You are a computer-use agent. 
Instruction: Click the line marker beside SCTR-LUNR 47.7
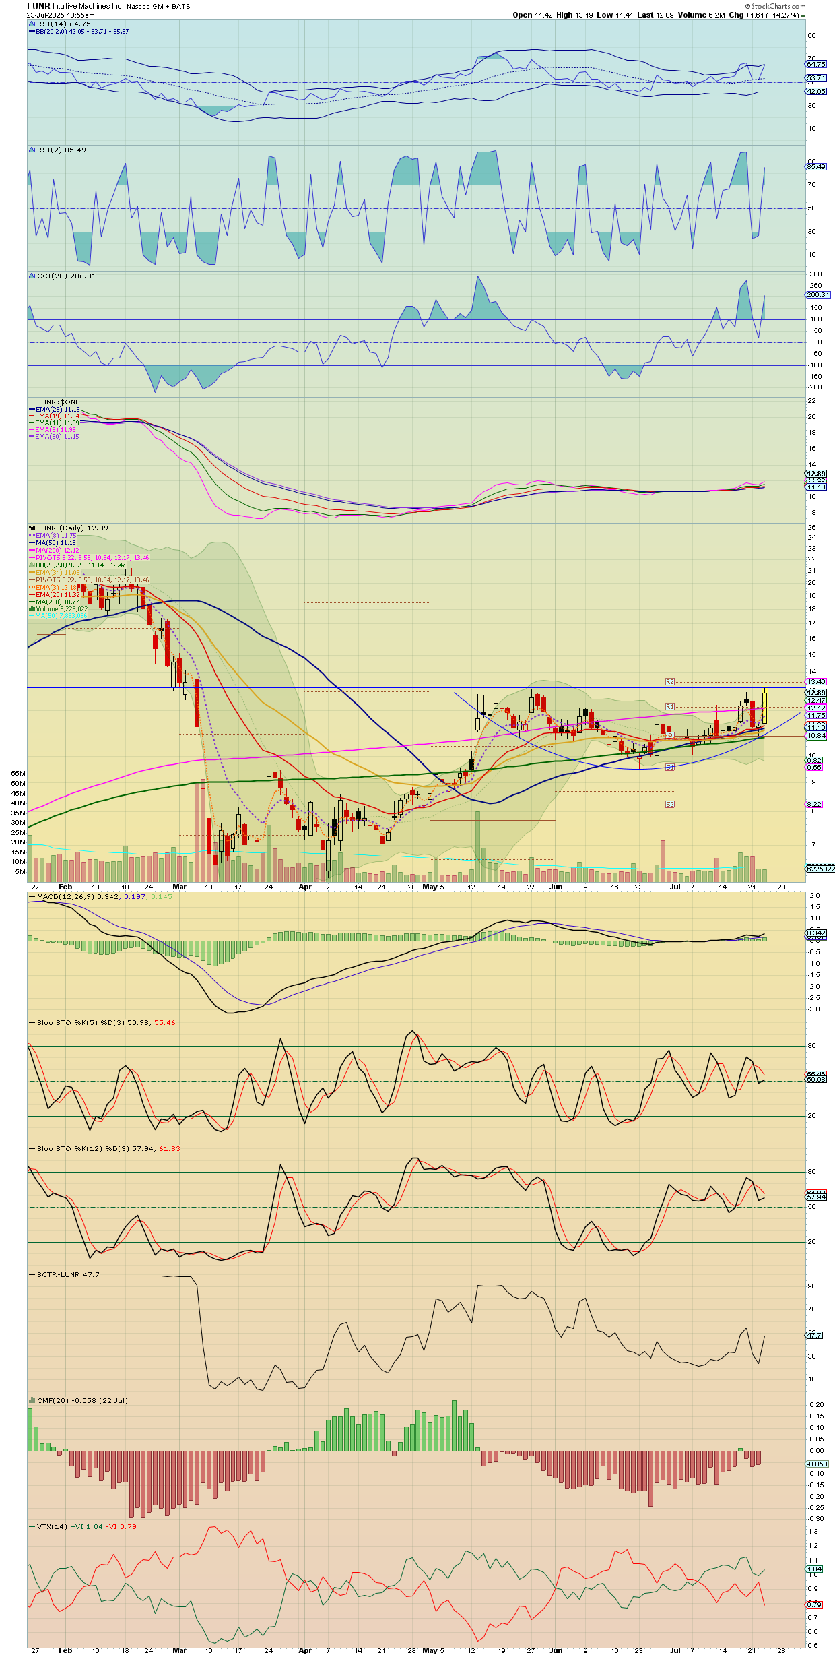pos(32,1274)
